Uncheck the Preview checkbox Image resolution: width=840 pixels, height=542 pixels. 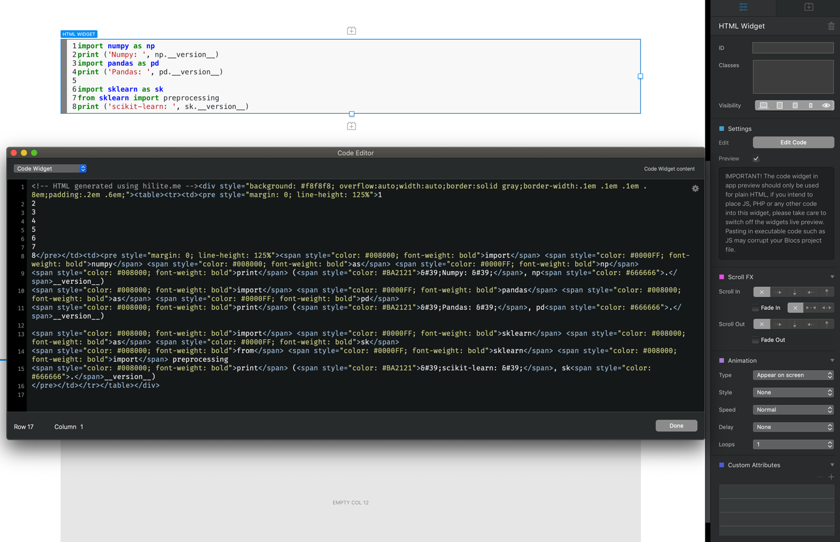(x=756, y=159)
